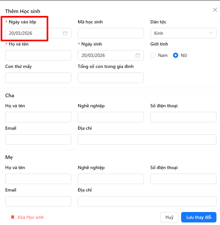Click the Lưu thay đổi button
This screenshot has height=225, width=220.
pos(199,217)
